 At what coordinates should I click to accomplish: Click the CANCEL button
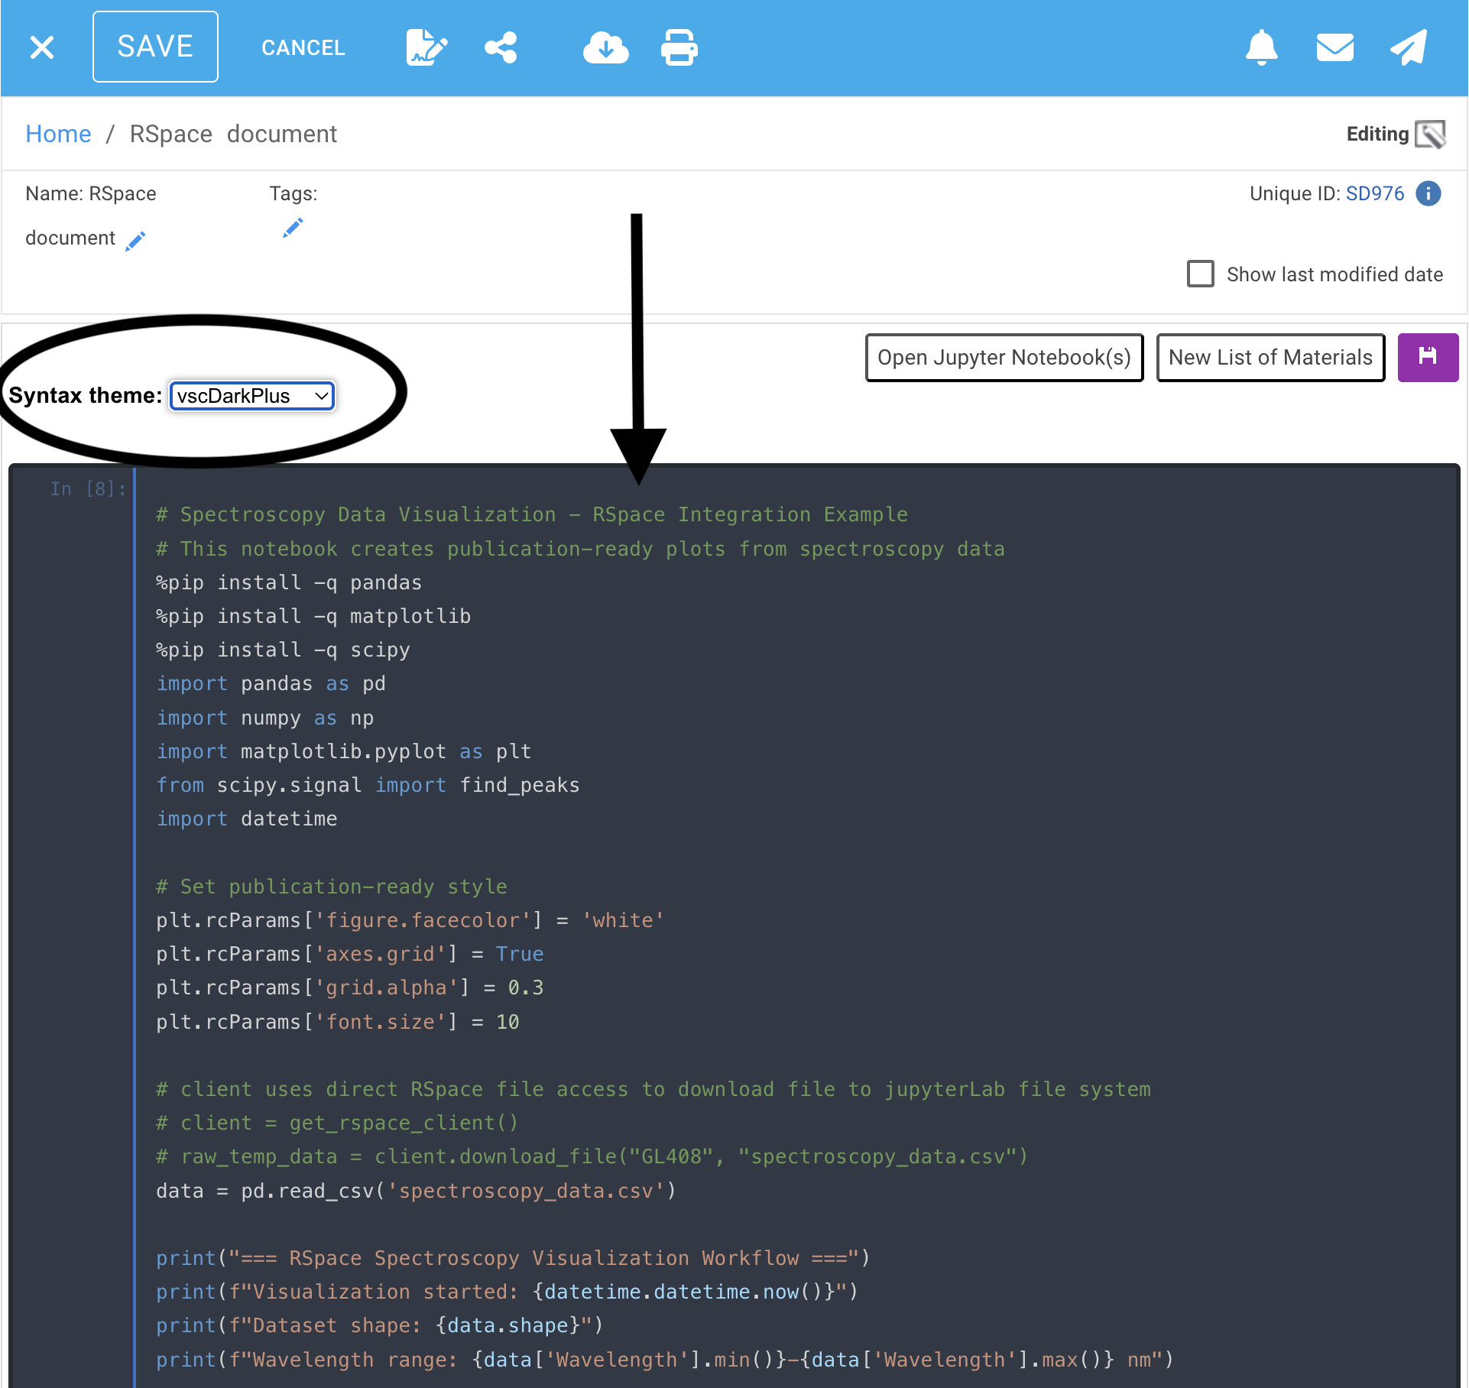303,47
